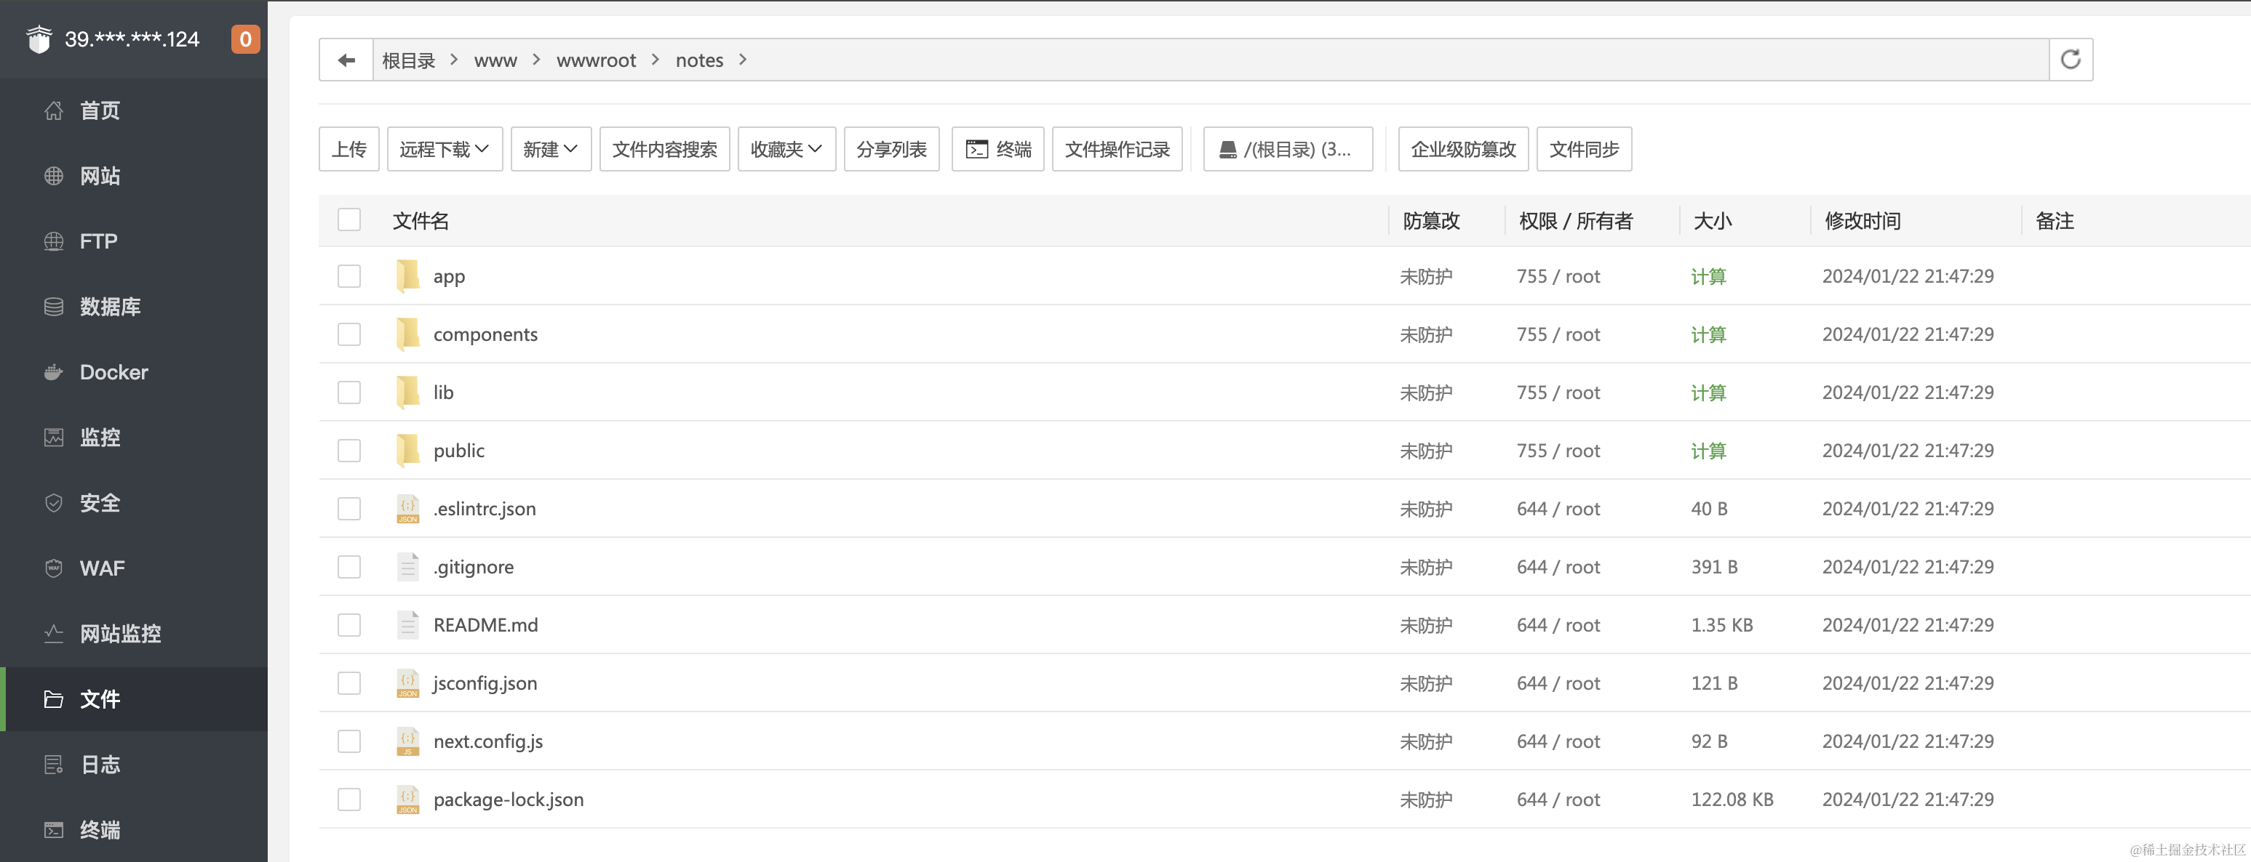The height and width of the screenshot is (862, 2251).
Task: Open the 文件同步 button
Action: (1583, 149)
